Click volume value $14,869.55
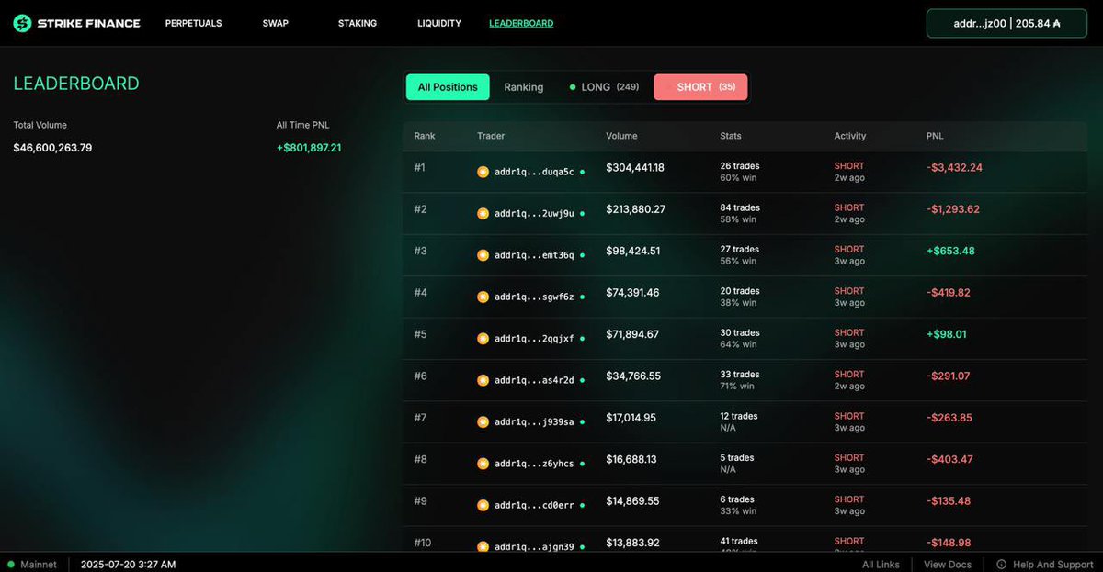 click(632, 501)
